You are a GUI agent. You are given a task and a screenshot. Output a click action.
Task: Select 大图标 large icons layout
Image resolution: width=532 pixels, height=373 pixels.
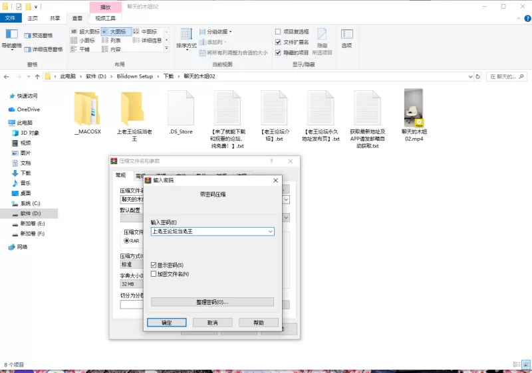(x=114, y=31)
